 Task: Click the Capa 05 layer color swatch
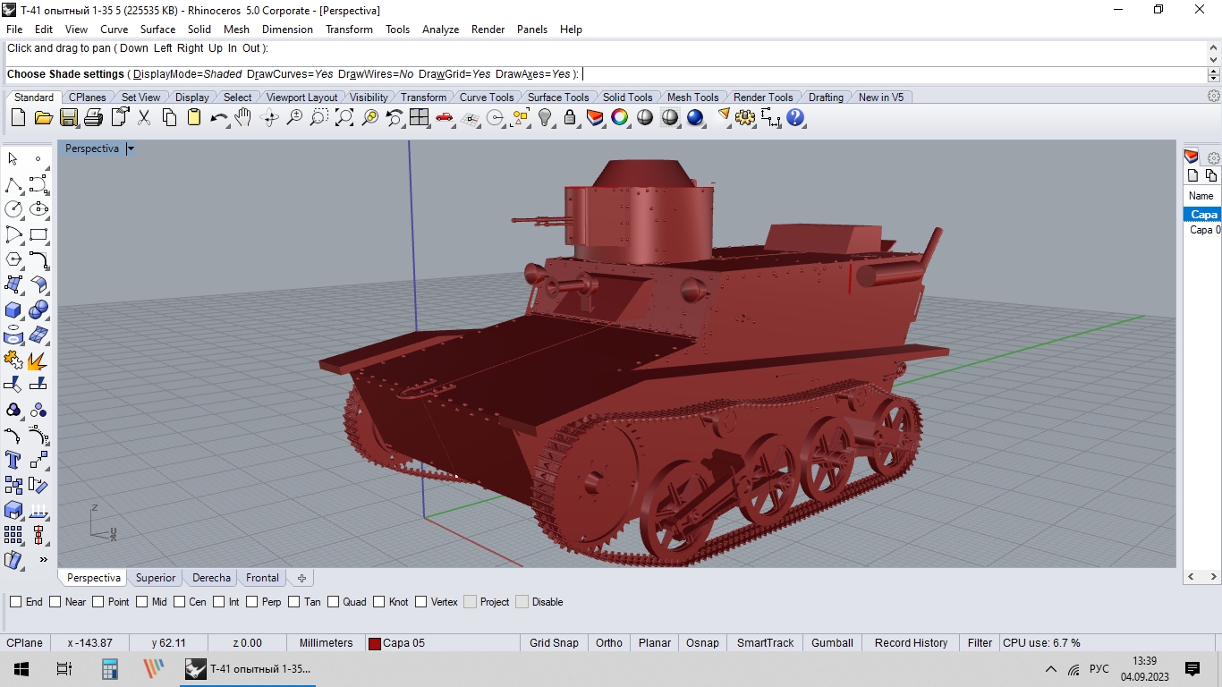pos(375,643)
